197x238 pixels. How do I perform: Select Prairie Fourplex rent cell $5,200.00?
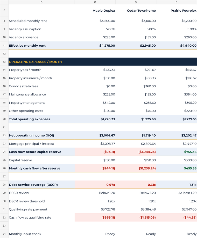pos(177,21)
